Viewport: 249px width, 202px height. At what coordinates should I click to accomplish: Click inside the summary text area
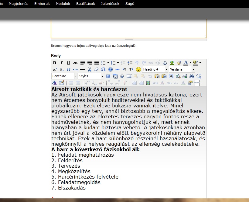click(129, 28)
